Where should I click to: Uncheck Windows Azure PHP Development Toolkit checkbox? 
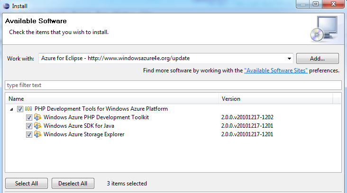coord(29,117)
